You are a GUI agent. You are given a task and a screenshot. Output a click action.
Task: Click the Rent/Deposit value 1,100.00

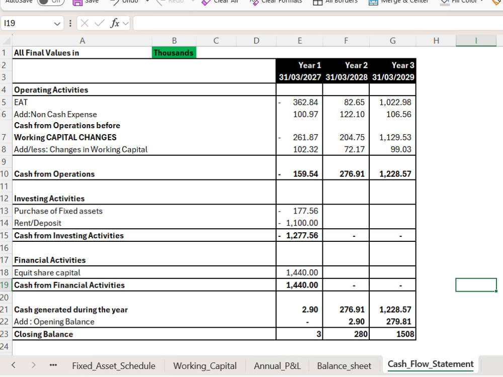299,223
